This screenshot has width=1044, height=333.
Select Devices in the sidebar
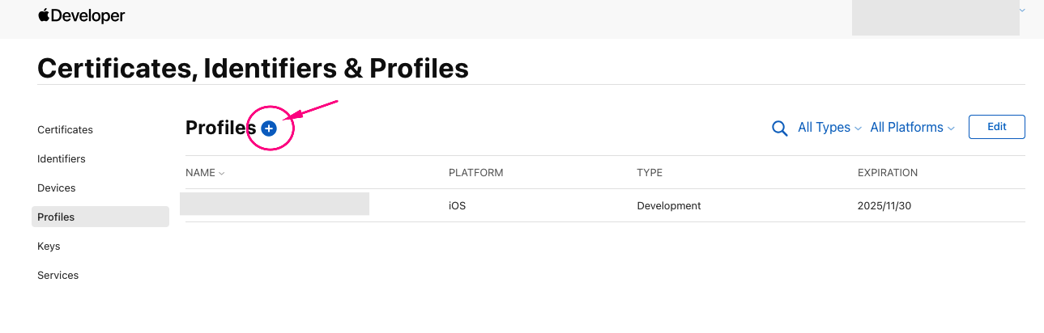57,188
